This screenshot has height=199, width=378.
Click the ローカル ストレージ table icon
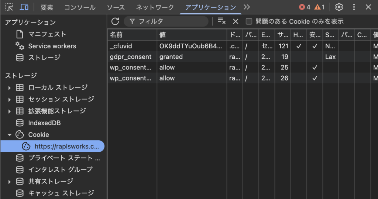click(x=20, y=88)
